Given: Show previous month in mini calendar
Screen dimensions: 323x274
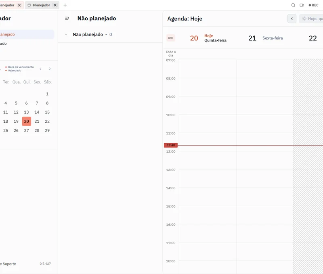Looking at the screenshot, I should 41,69.
